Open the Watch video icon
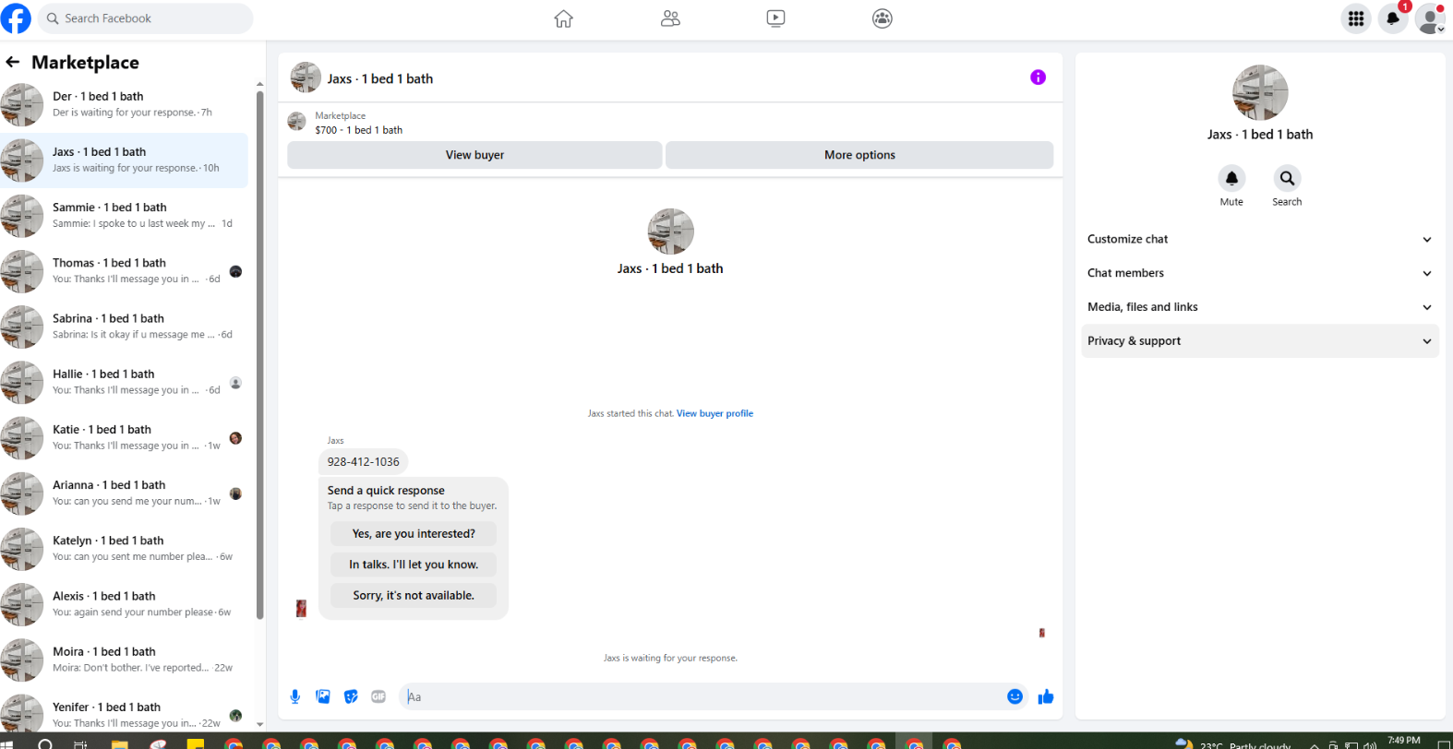Screen dimensions: 1453x749 pos(776,18)
